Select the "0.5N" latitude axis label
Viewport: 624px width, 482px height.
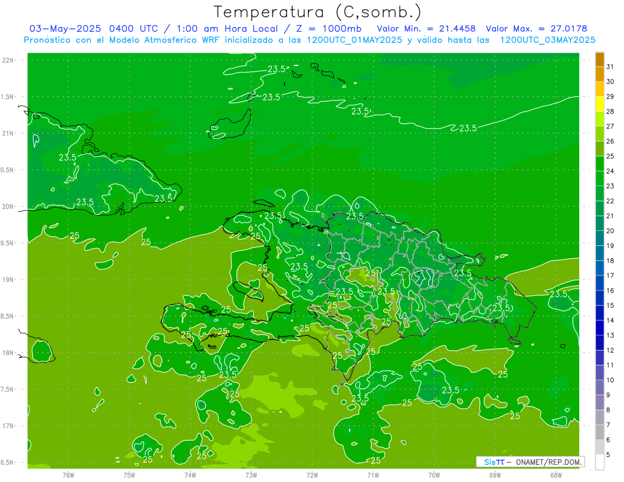[8, 170]
